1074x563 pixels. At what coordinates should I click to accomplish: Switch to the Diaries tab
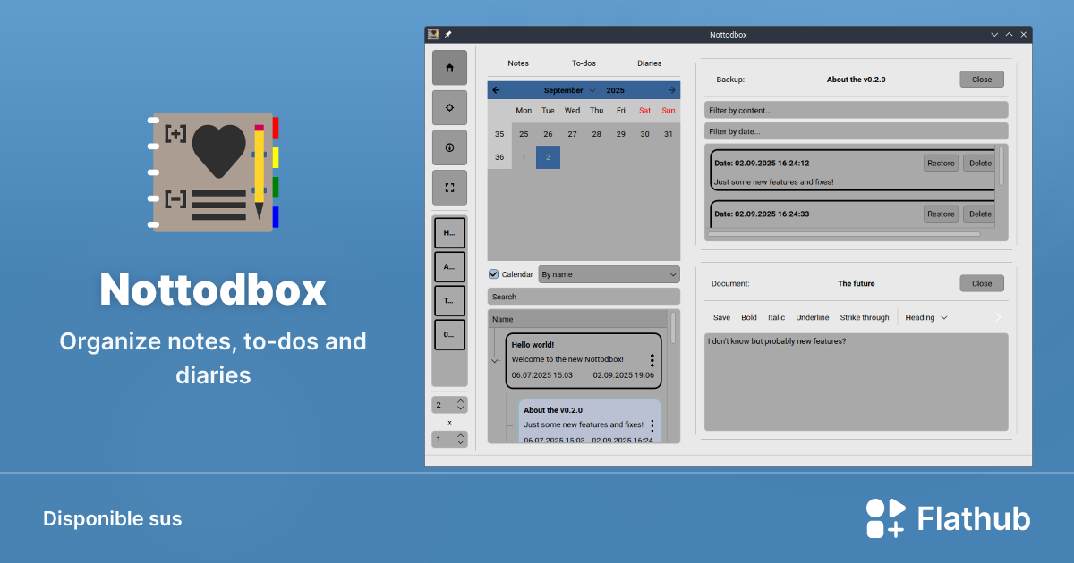(x=649, y=63)
